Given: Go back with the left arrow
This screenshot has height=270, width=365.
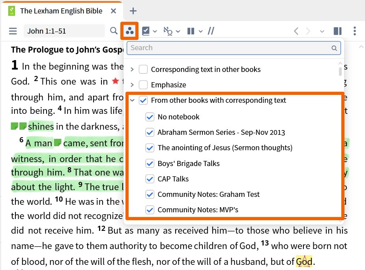Looking at the screenshot, I should click(x=296, y=31).
